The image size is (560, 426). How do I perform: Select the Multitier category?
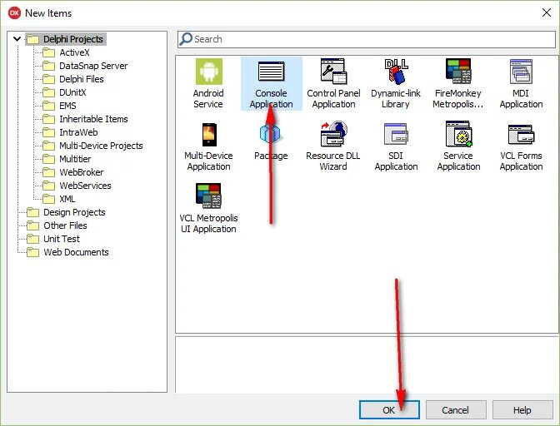click(x=67, y=159)
